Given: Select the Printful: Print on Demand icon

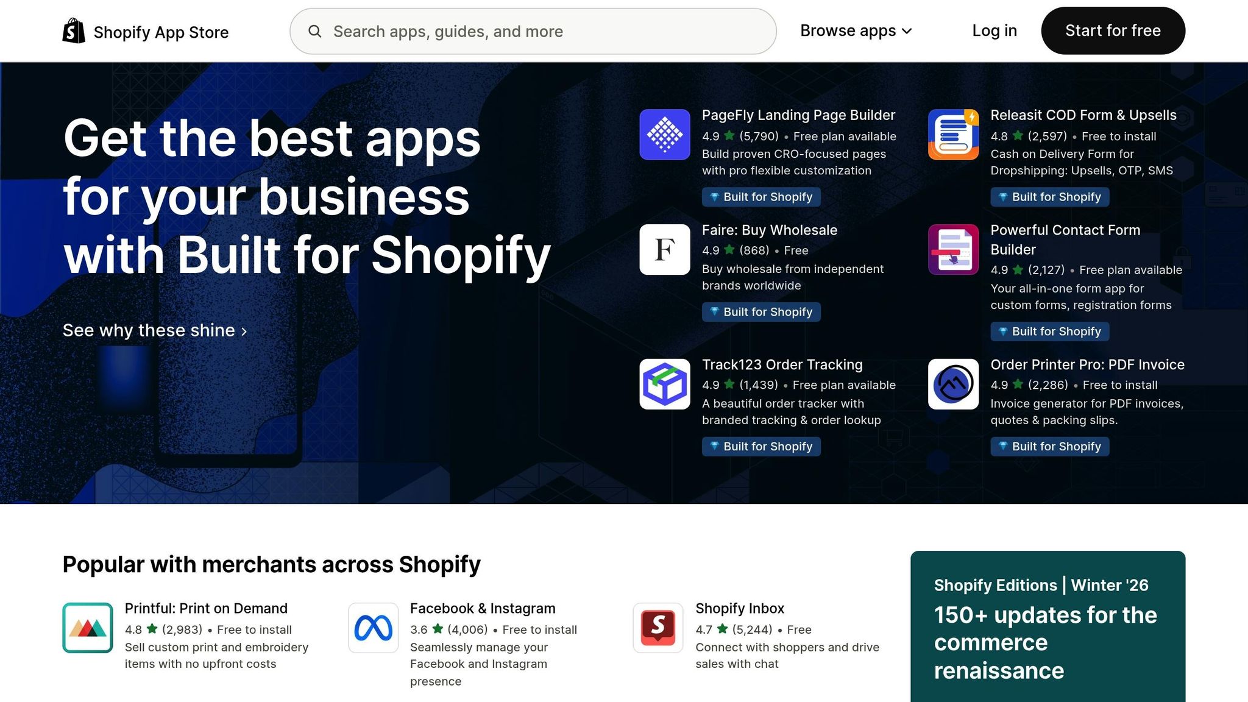Looking at the screenshot, I should click(x=88, y=627).
